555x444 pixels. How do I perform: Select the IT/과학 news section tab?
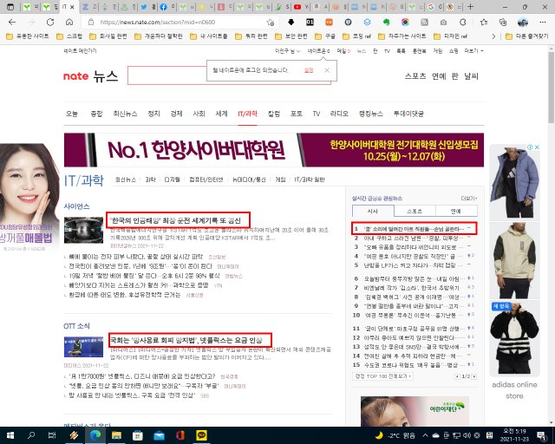coord(247,114)
